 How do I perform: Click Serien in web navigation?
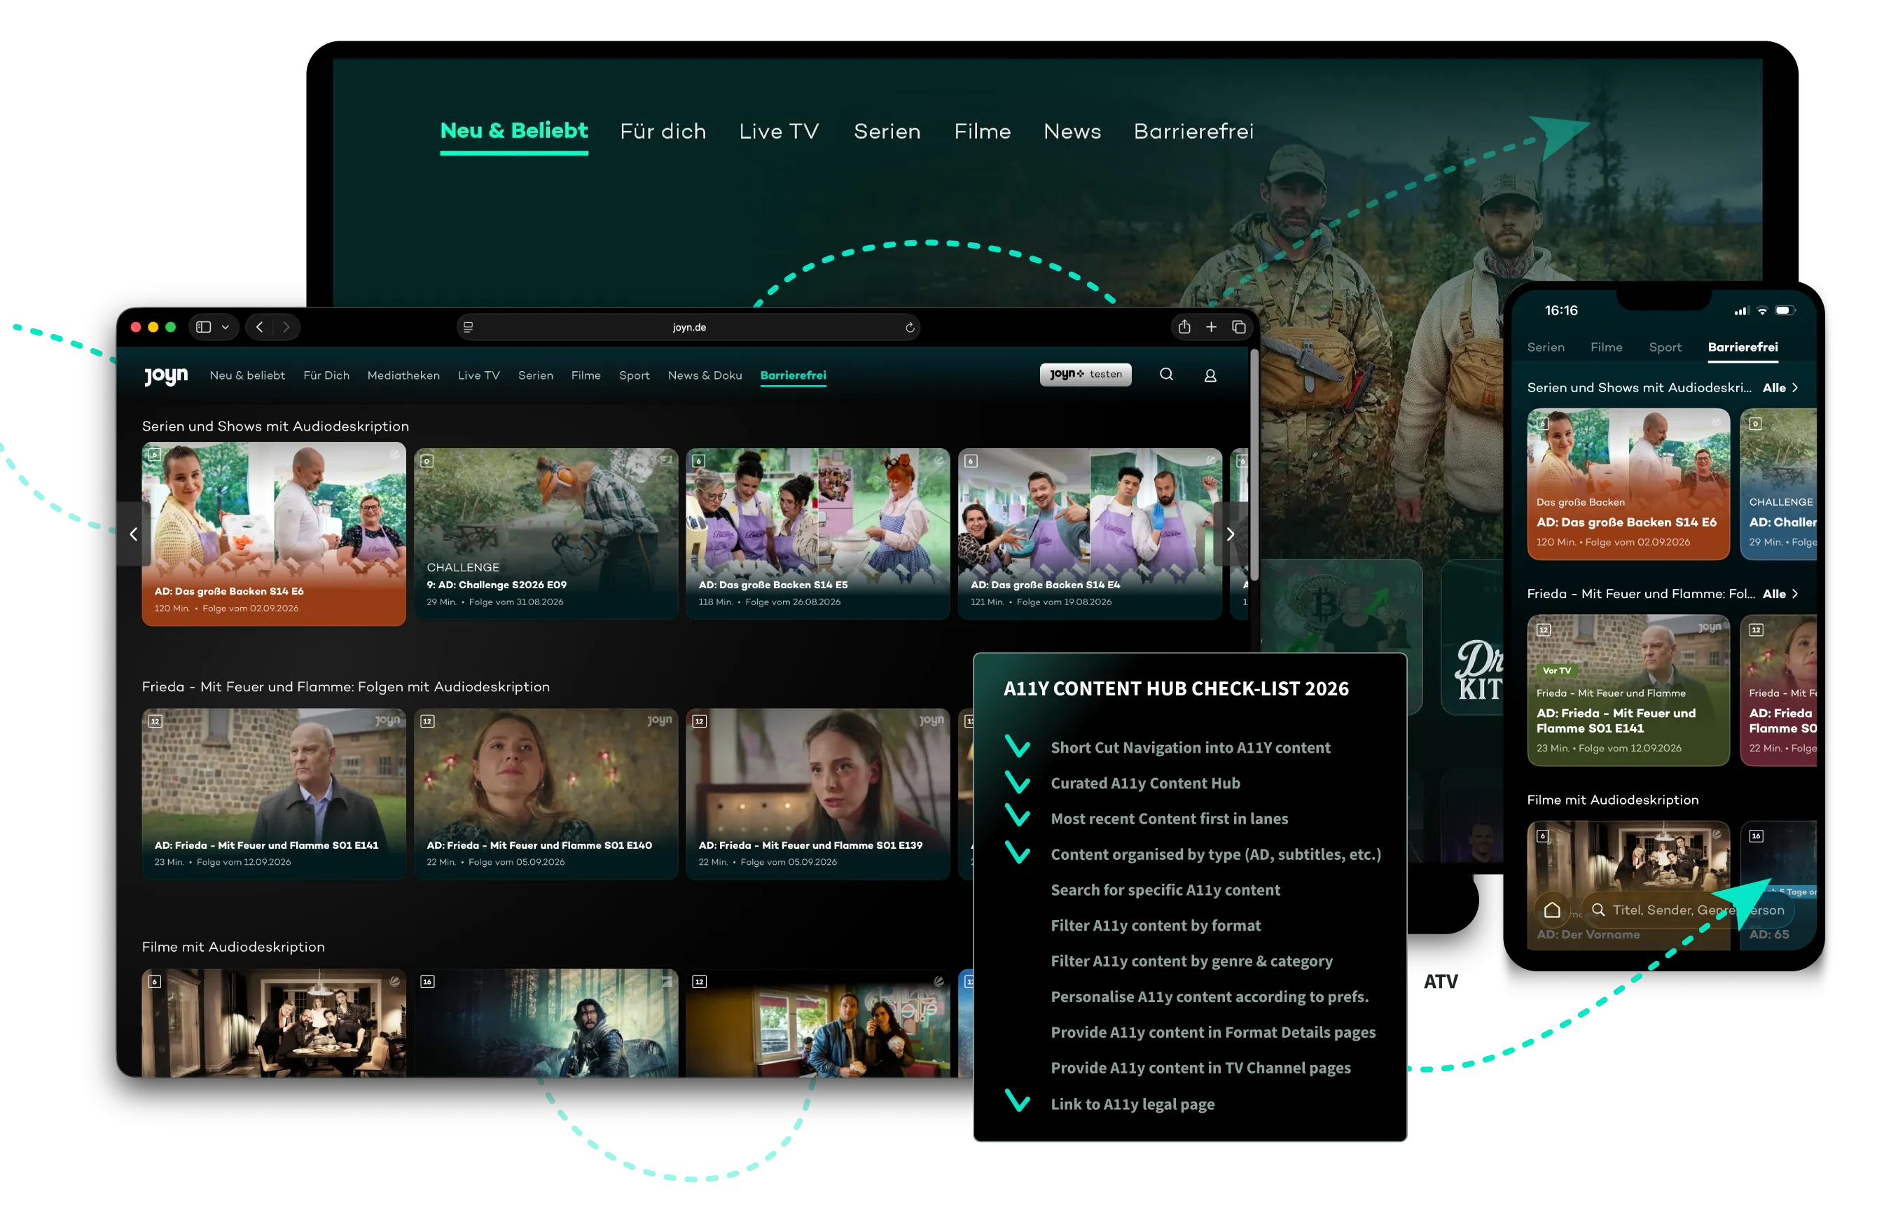point(536,375)
